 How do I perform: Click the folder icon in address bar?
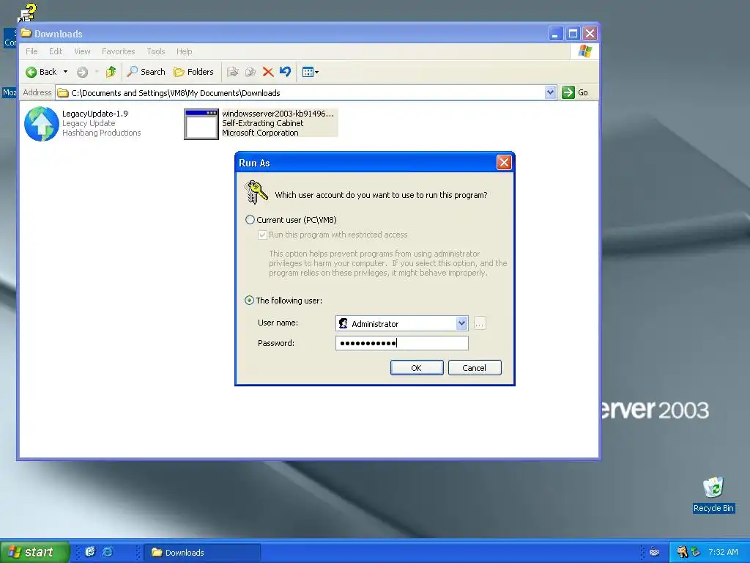(63, 93)
